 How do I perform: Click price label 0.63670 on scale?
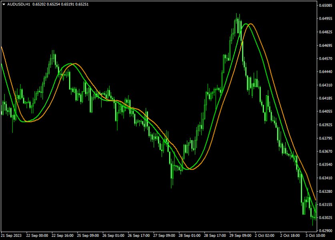pos(326,151)
